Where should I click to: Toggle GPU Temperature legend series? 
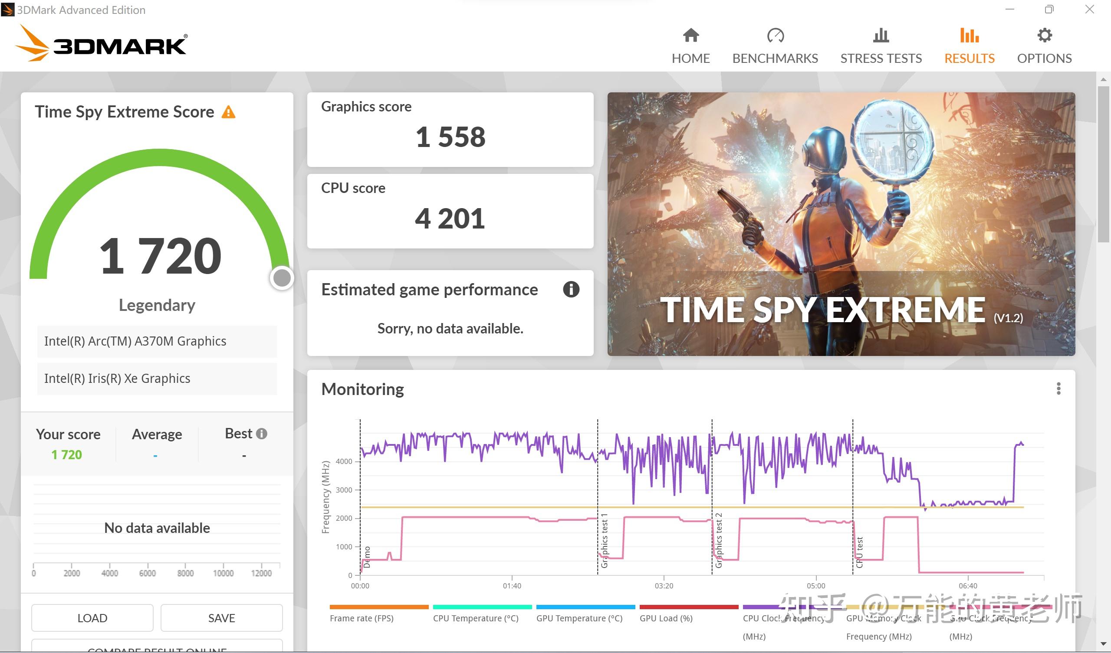point(579,618)
